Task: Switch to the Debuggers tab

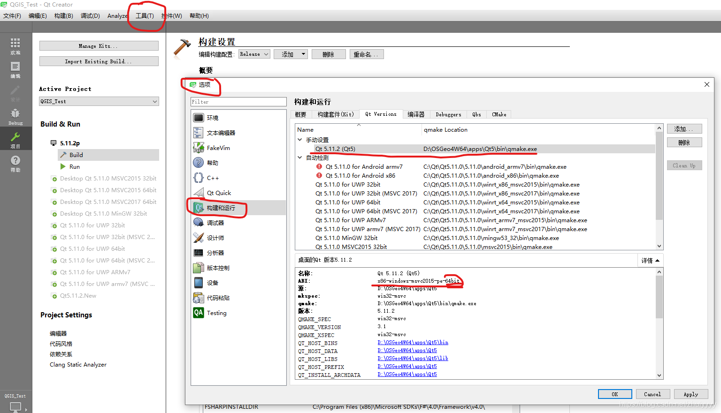Action: 448,114
